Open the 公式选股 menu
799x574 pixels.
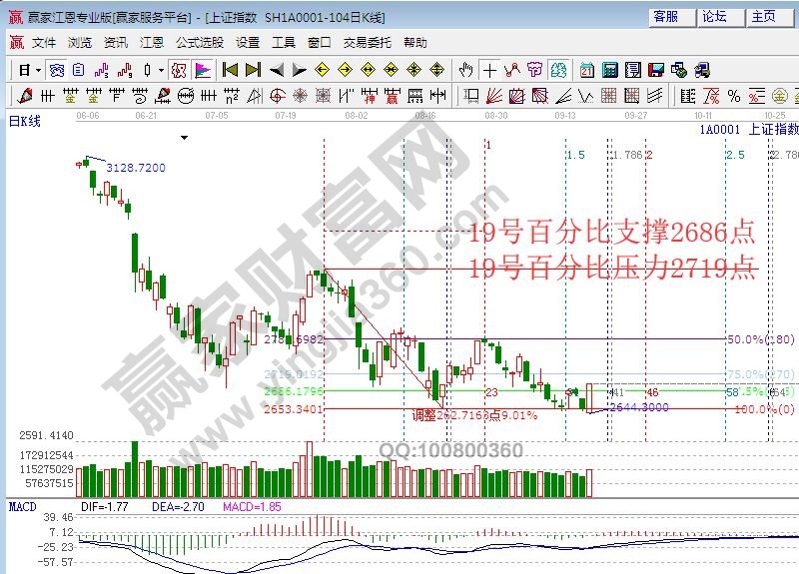[x=200, y=43]
